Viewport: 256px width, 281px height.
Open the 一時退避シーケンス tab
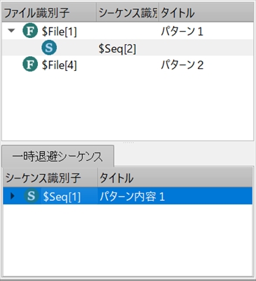(58, 156)
